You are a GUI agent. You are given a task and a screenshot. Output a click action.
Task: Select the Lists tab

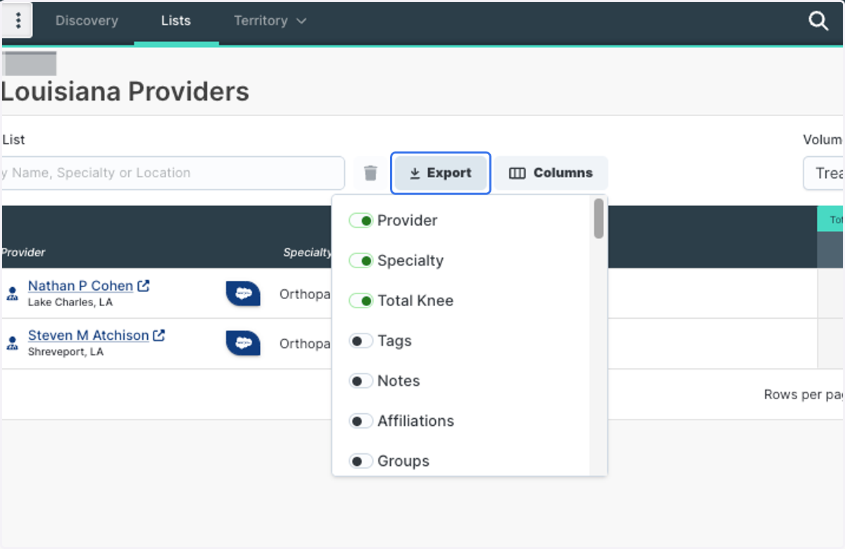pyautogui.click(x=176, y=21)
